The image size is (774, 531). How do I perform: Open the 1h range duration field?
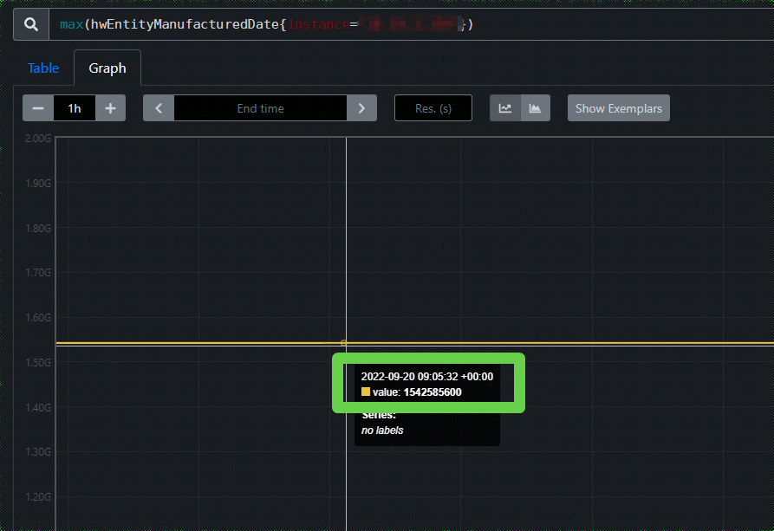[x=75, y=107]
